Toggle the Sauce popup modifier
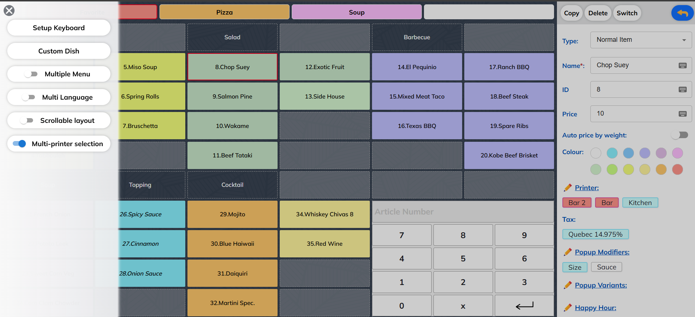The width and height of the screenshot is (695, 317). coord(606,267)
